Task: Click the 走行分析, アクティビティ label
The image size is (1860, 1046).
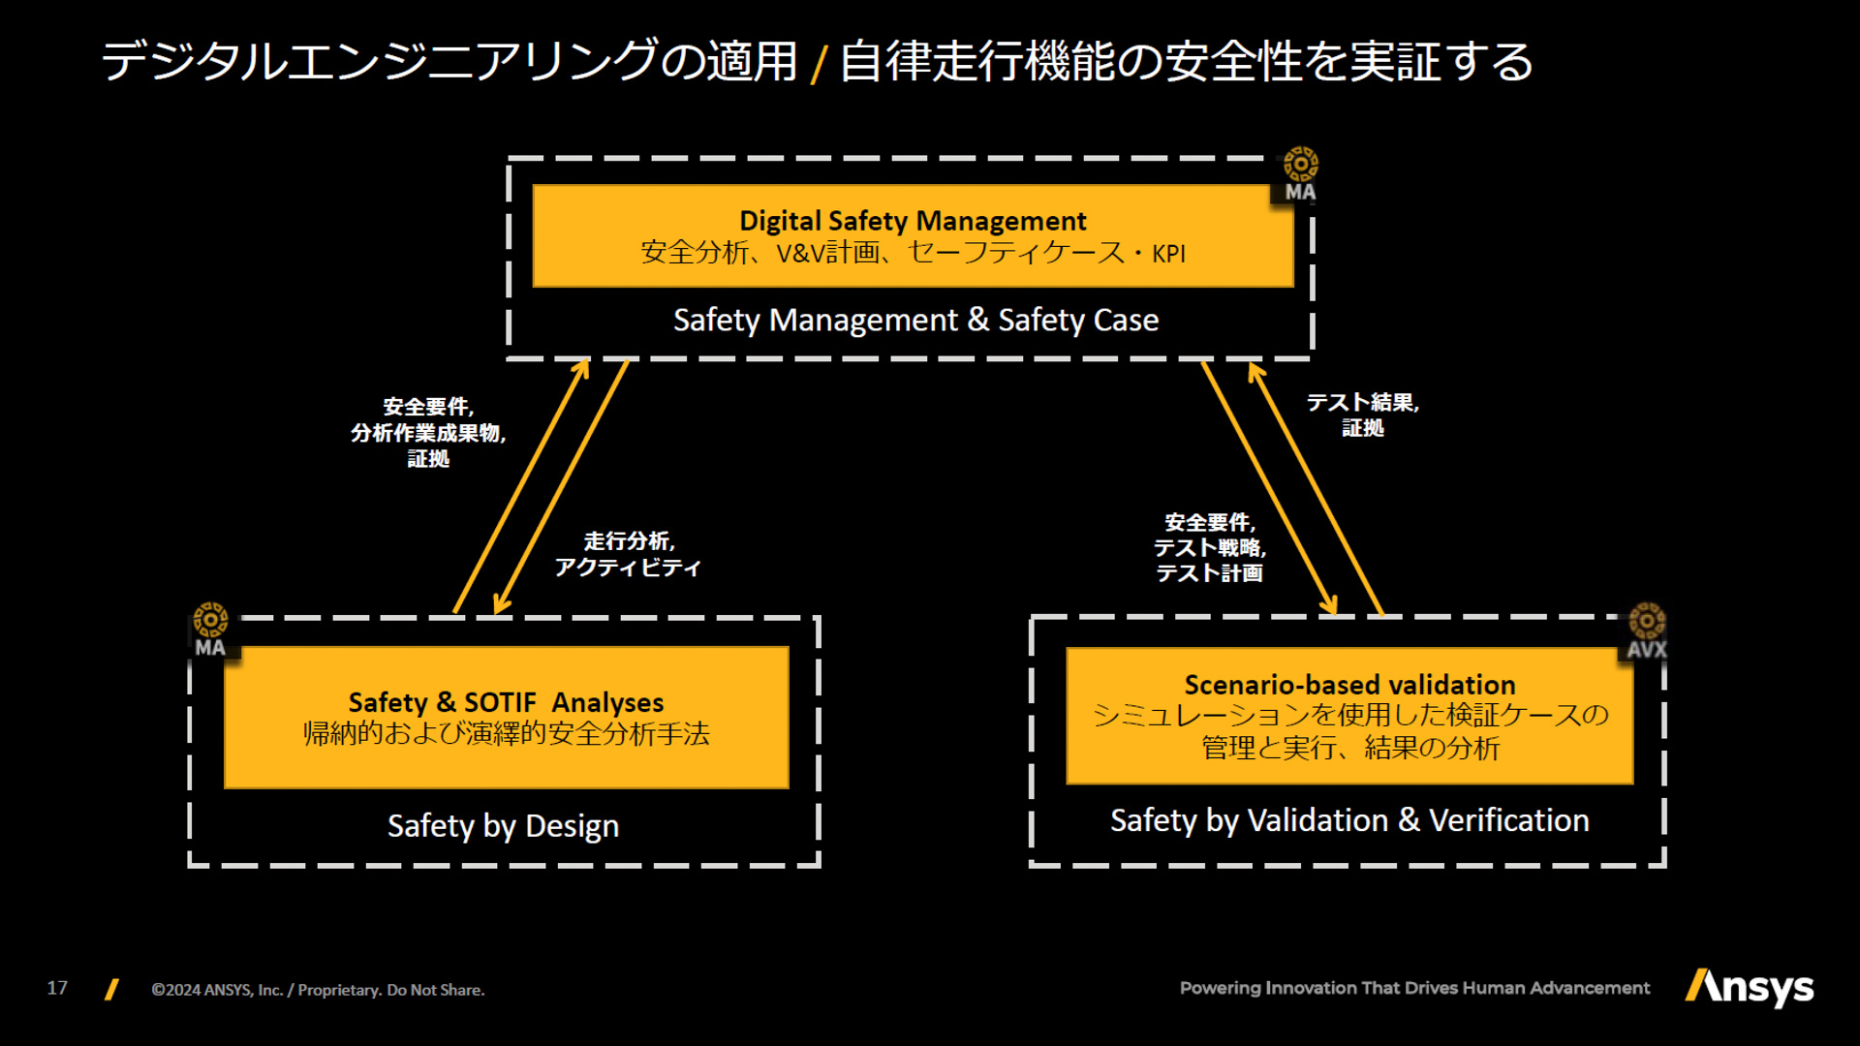Action: coord(629,554)
